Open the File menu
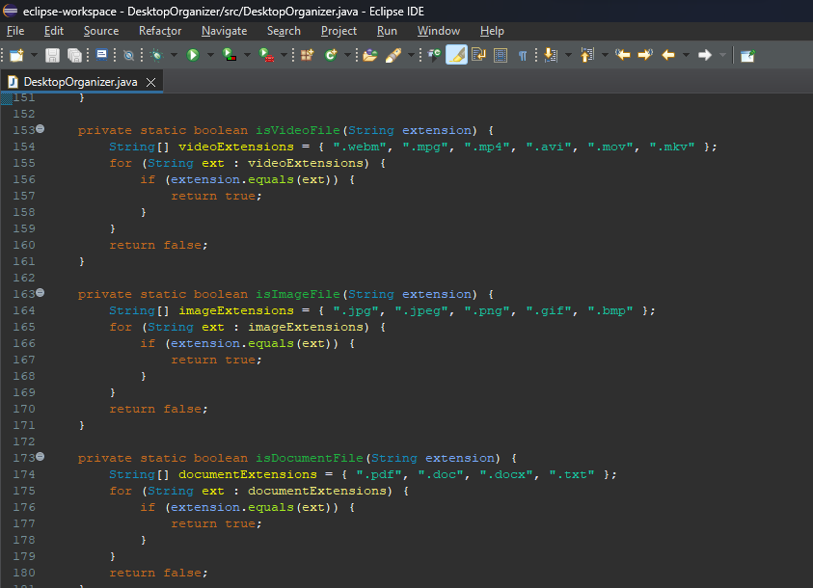 pyautogui.click(x=15, y=31)
